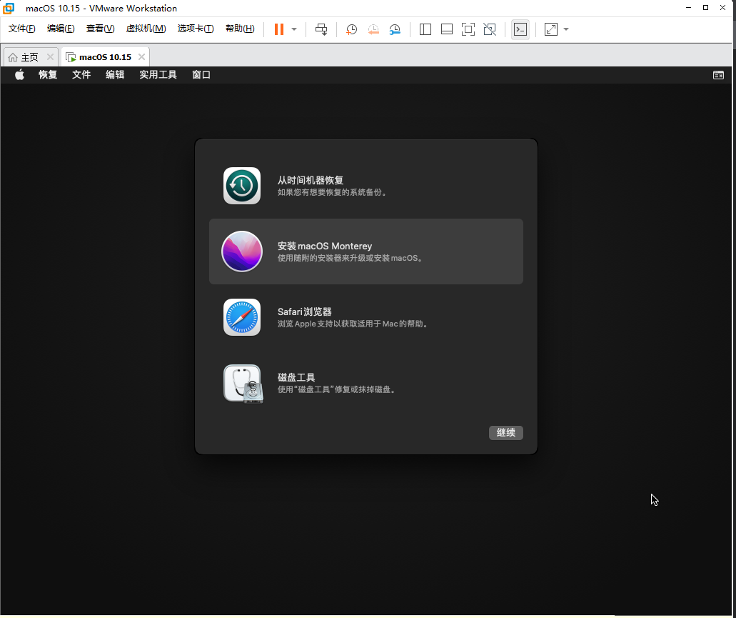Viewport: 736px width, 618px height.
Task: Open the macOS 文件 menu
Action: pyautogui.click(x=81, y=75)
